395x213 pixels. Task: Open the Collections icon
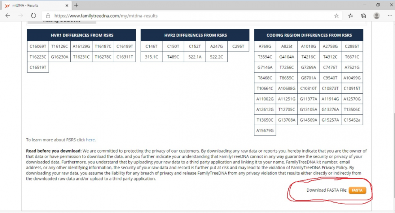click(x=363, y=16)
